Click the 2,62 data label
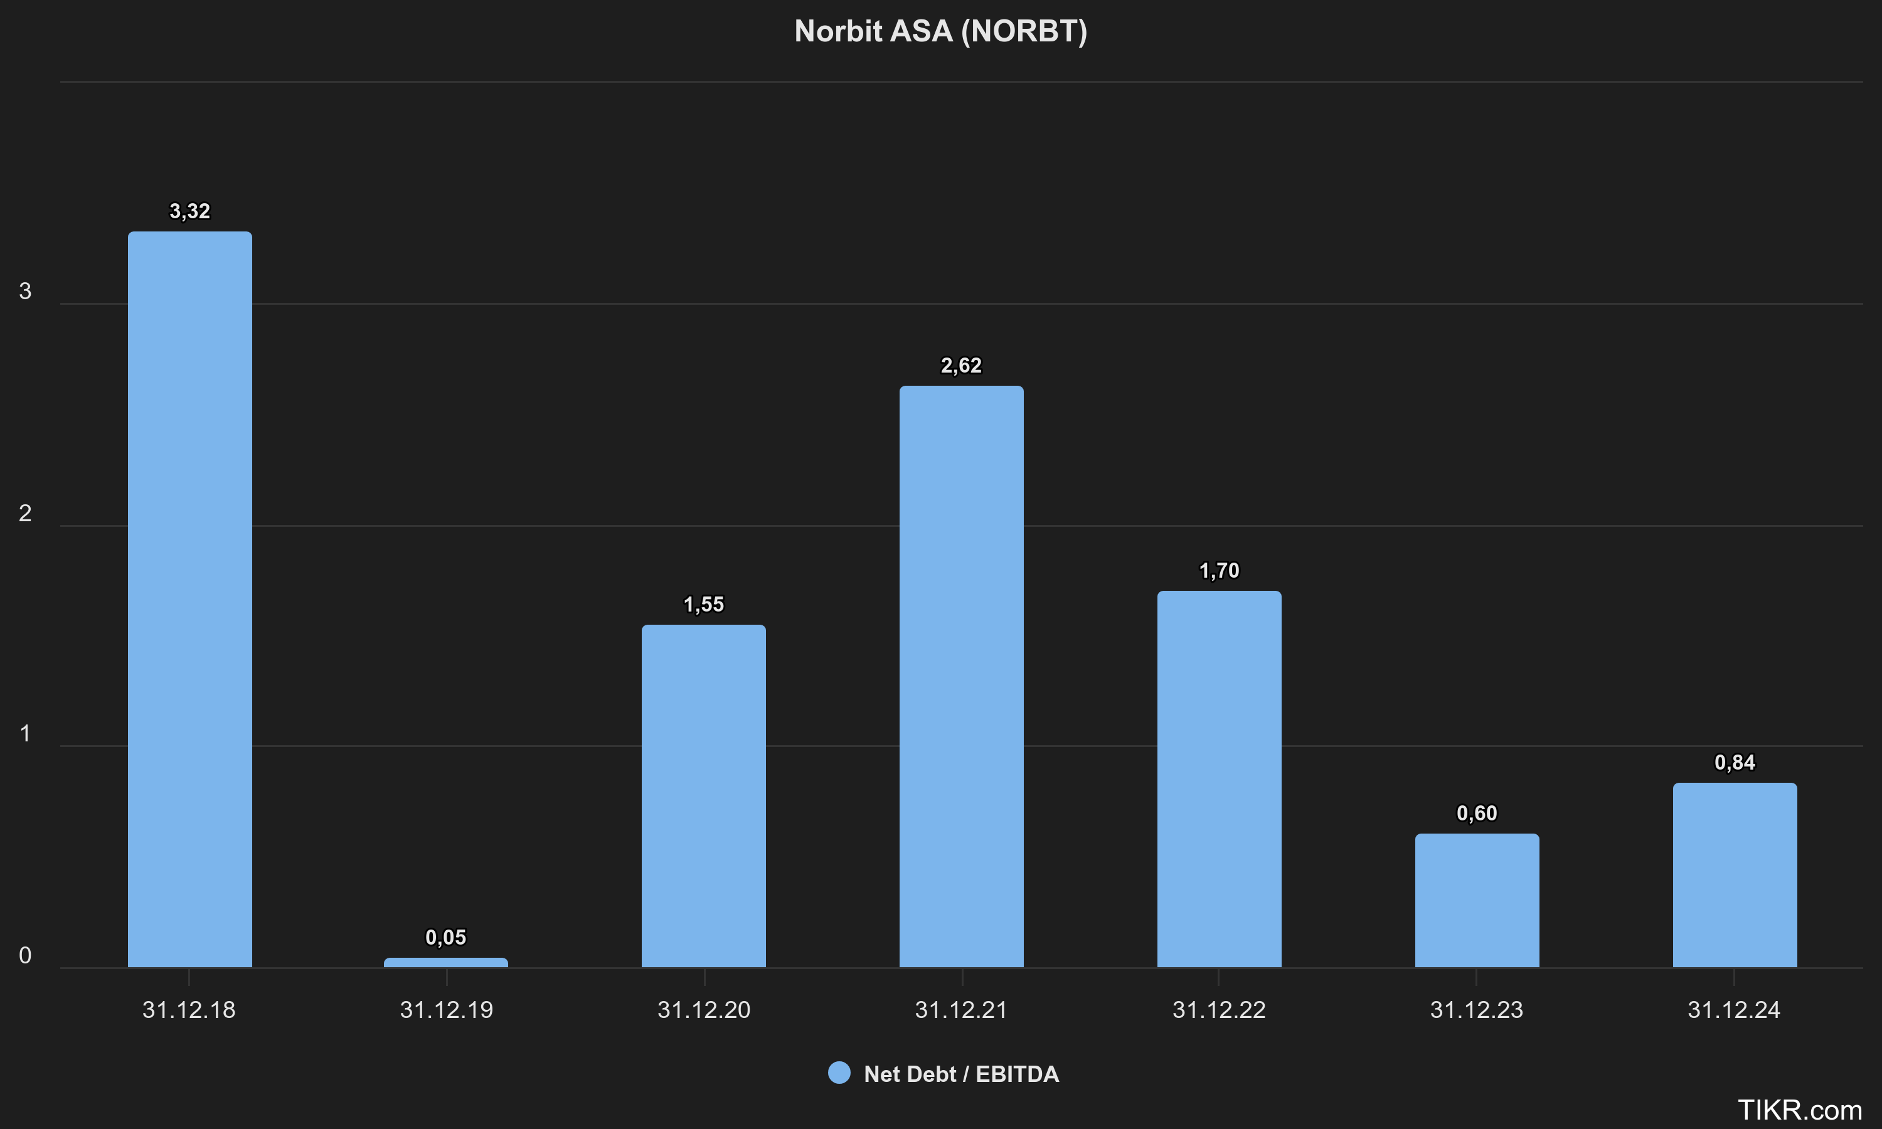This screenshot has width=1882, height=1129. click(x=961, y=366)
